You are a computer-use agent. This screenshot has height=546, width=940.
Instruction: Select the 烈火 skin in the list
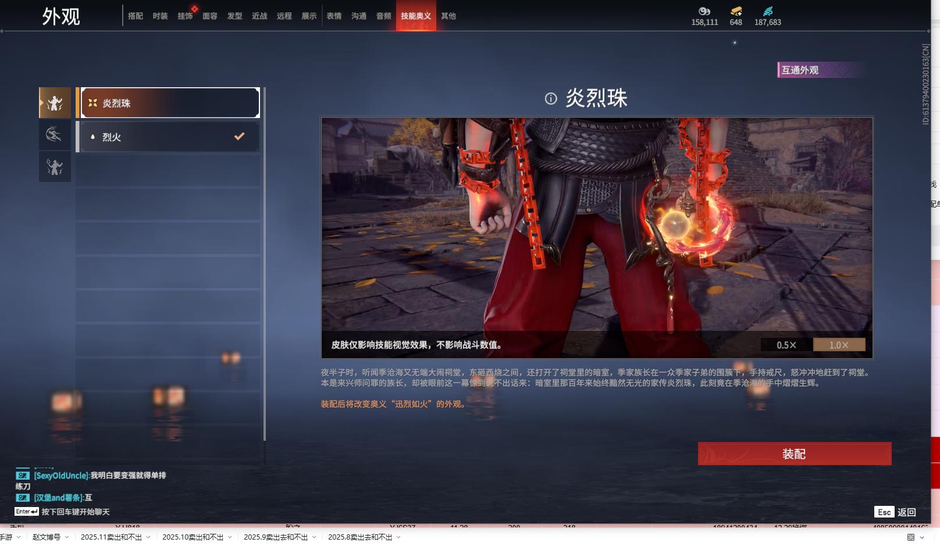[x=170, y=137]
